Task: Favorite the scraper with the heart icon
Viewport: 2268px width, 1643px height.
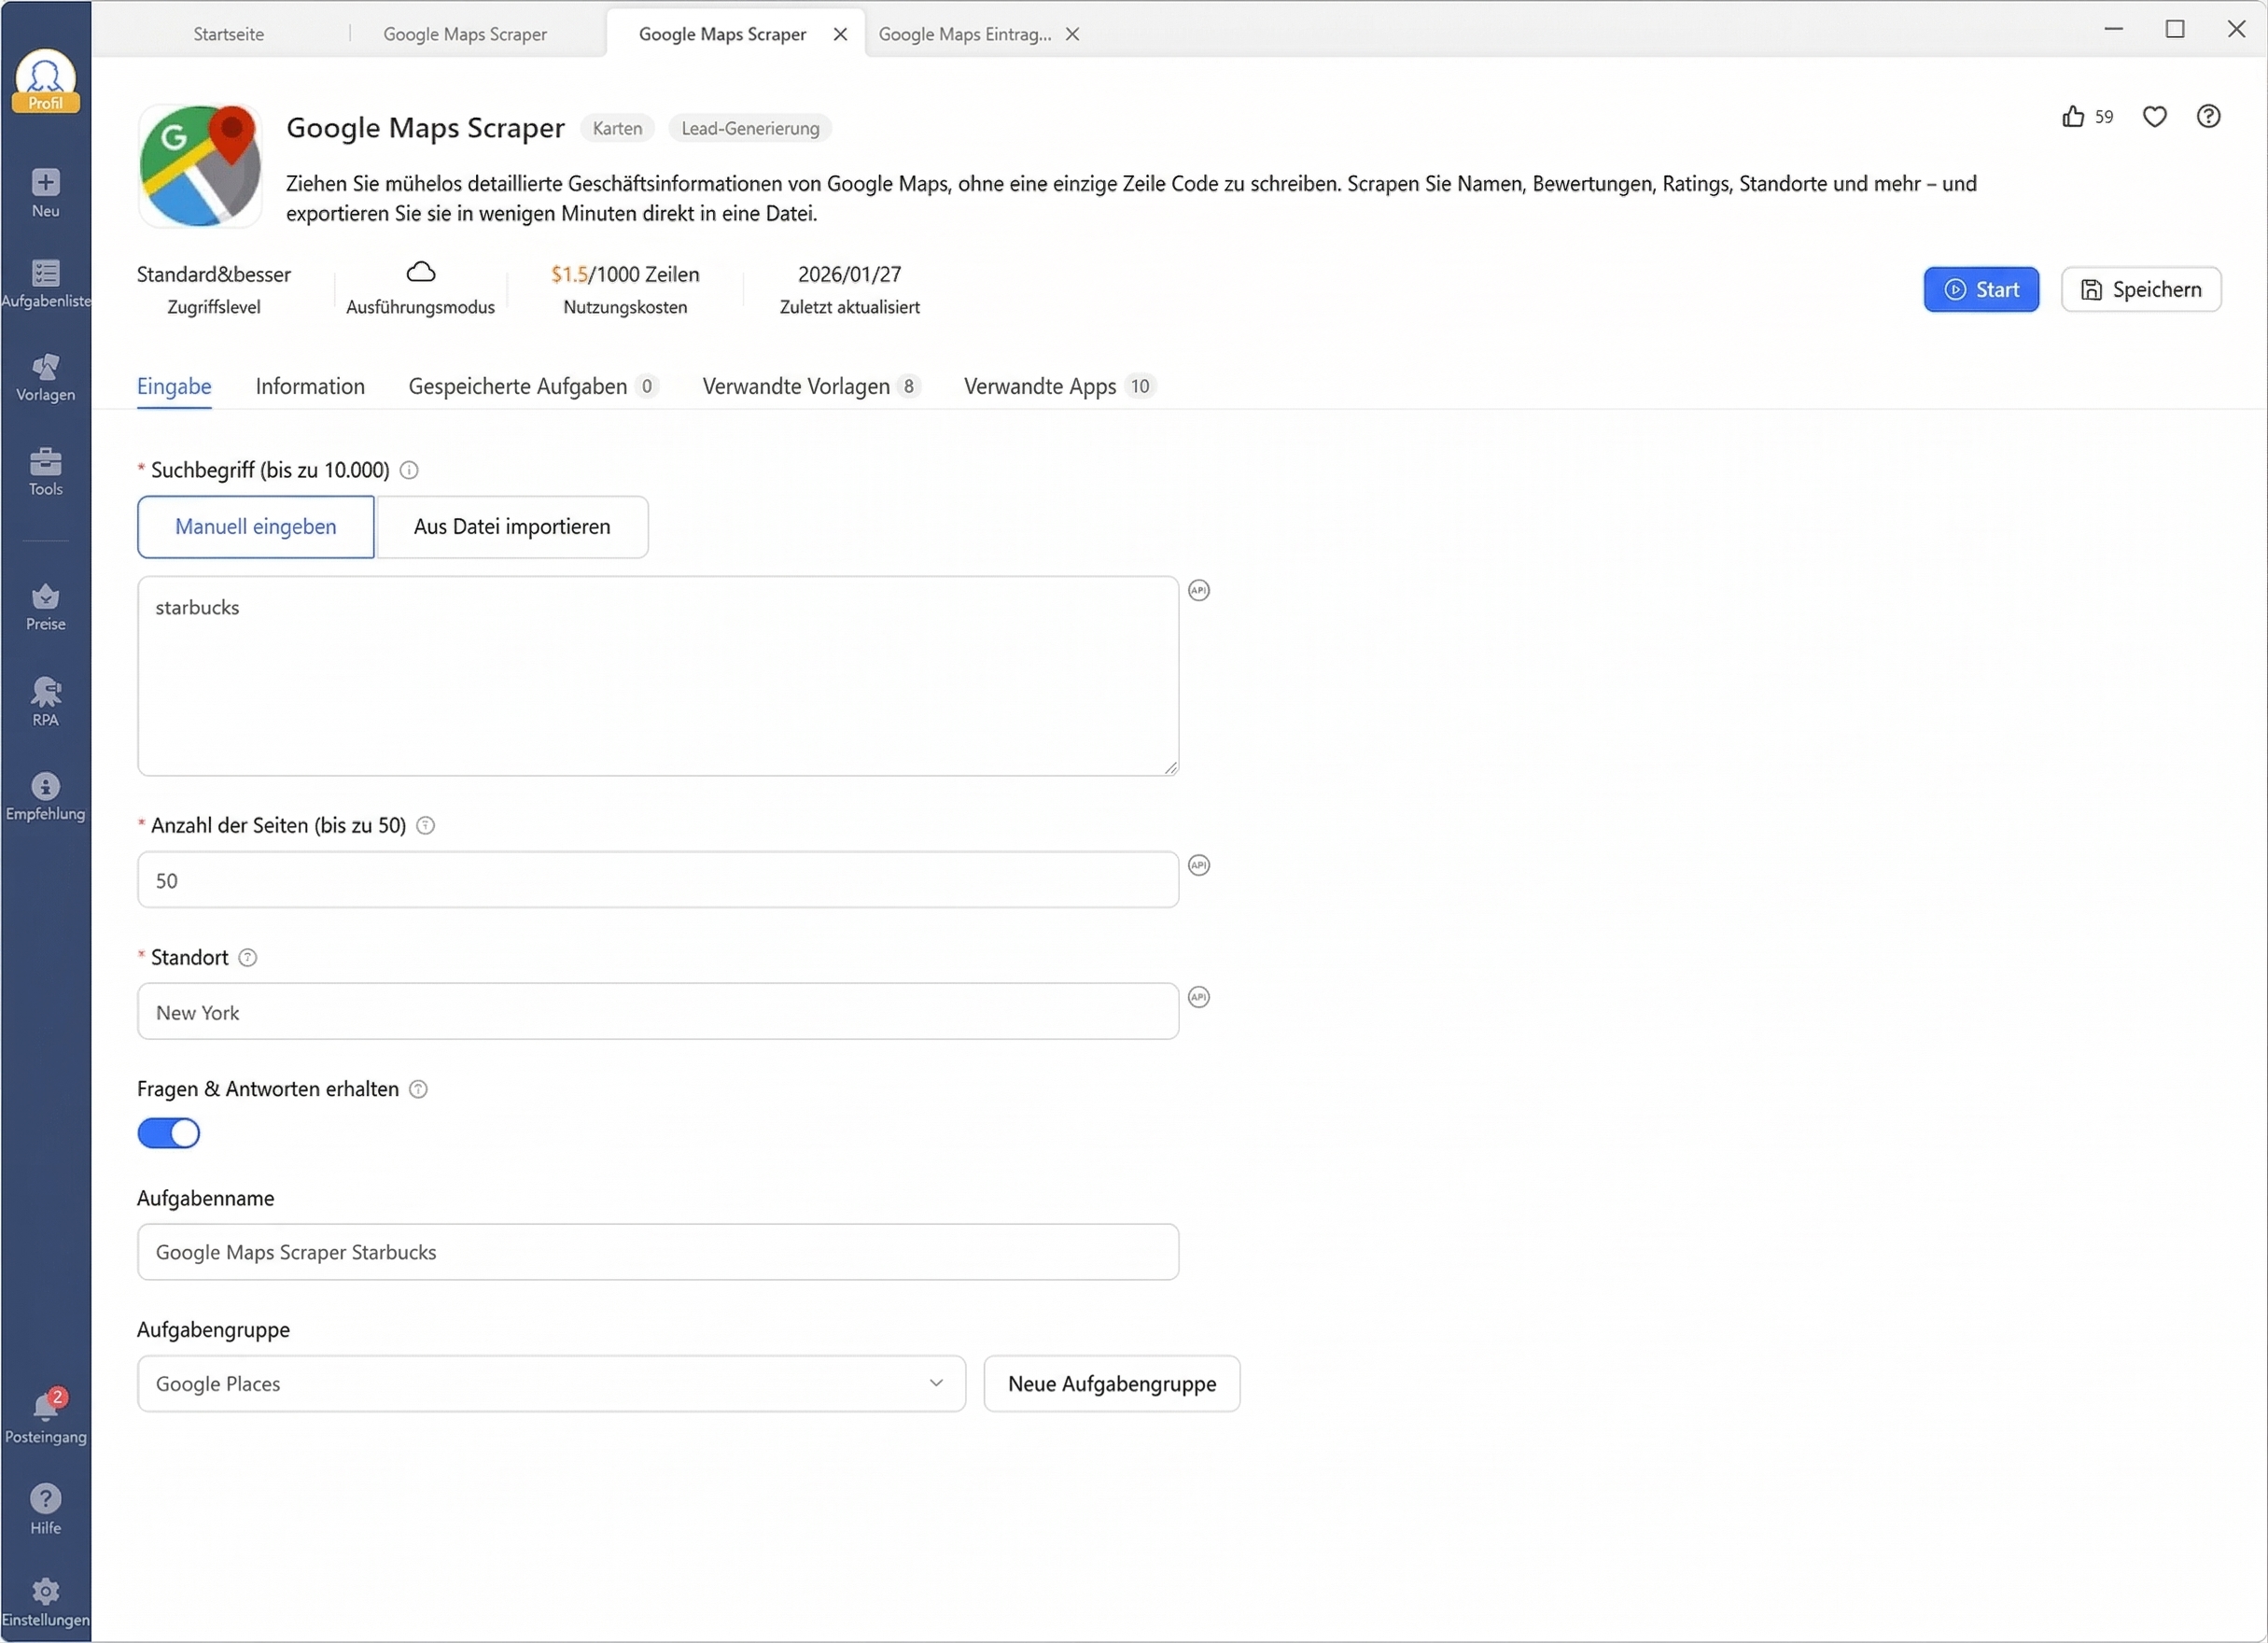Action: (x=2155, y=116)
